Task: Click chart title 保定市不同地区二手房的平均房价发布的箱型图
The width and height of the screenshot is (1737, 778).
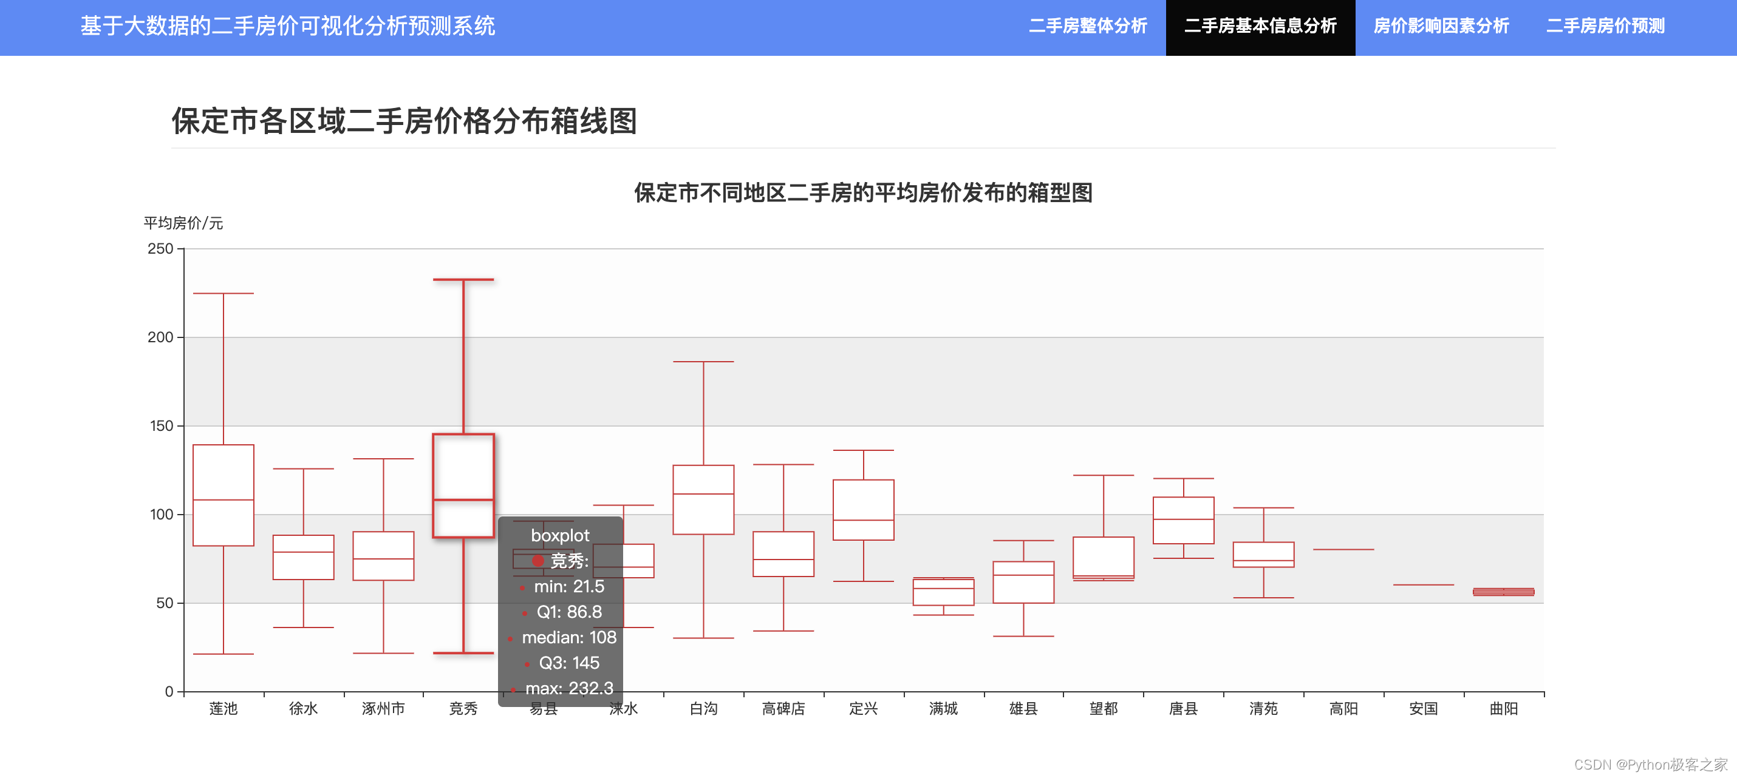Action: [x=863, y=192]
